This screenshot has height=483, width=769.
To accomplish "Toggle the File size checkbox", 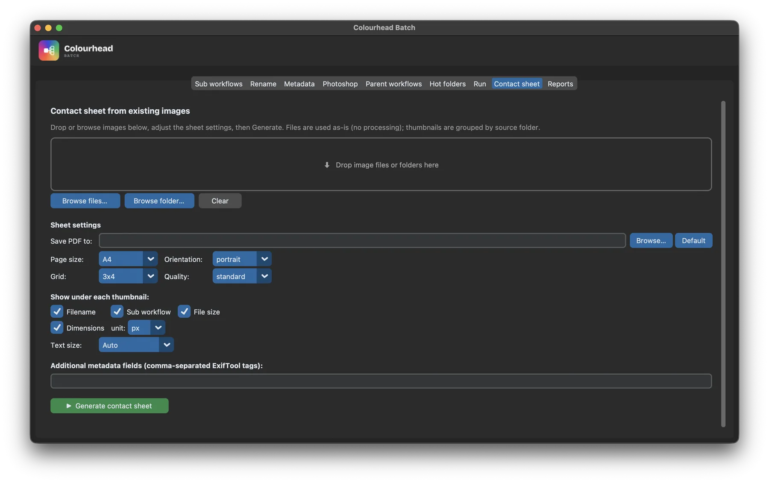I will (x=184, y=311).
